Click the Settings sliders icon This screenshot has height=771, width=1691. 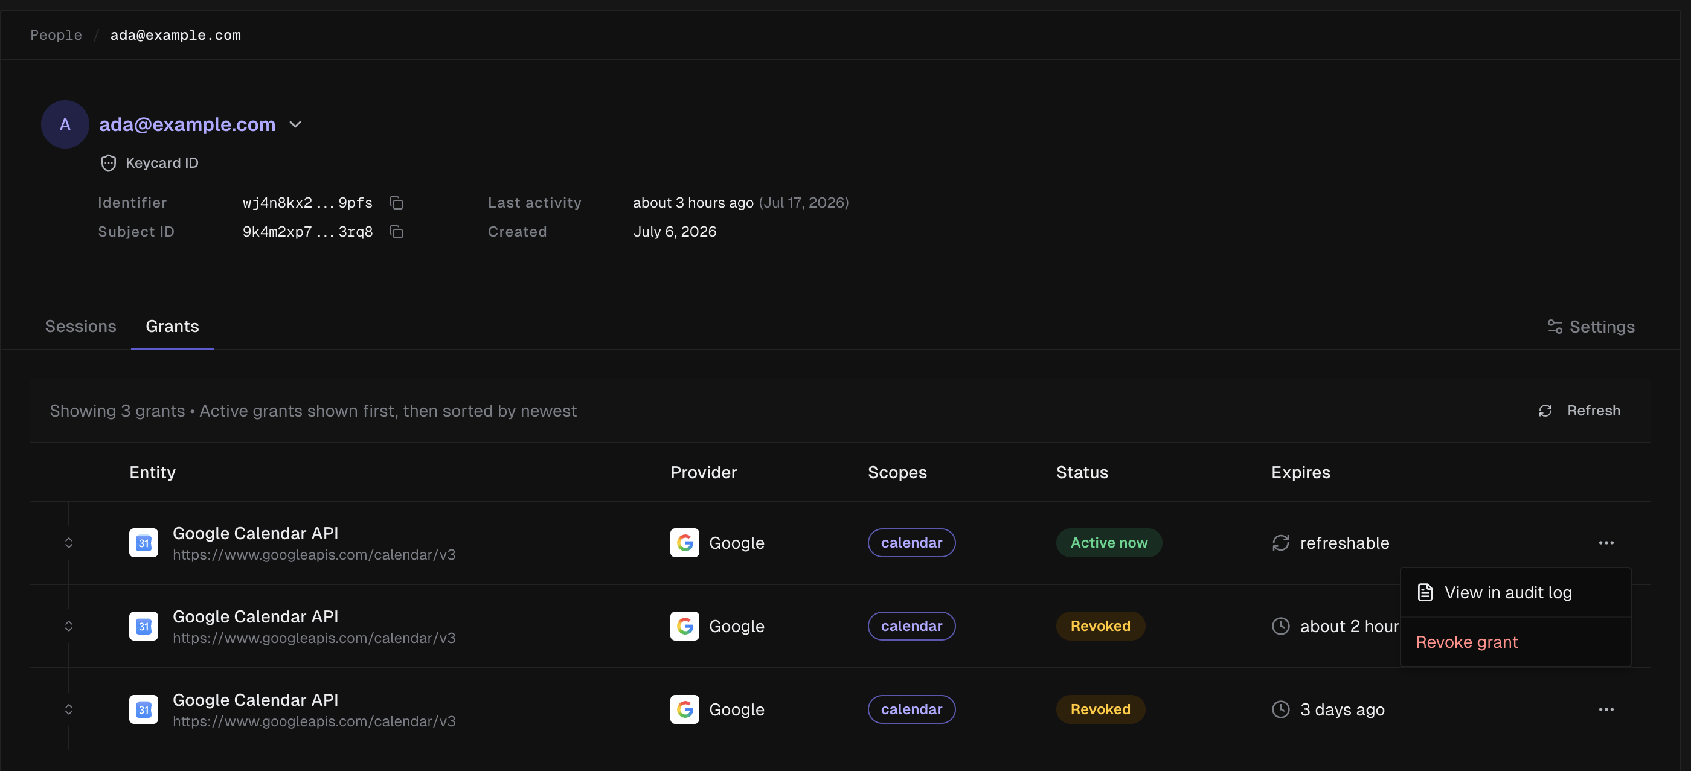coord(1555,327)
